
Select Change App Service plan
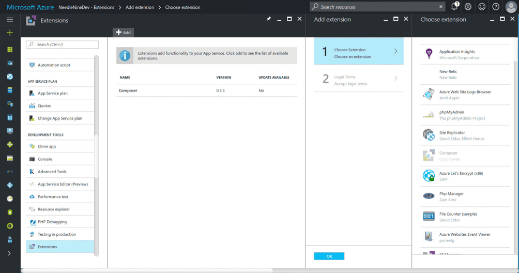[x=60, y=118]
